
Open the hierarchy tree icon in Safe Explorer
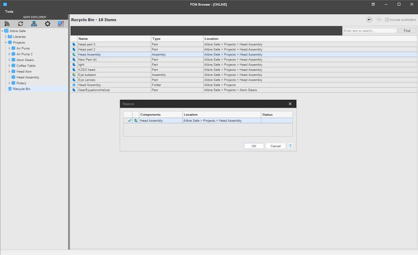click(34, 24)
